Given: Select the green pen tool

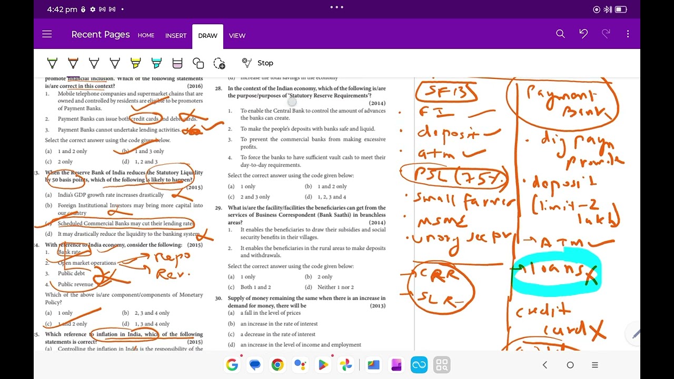Looking at the screenshot, I should click(x=52, y=63).
